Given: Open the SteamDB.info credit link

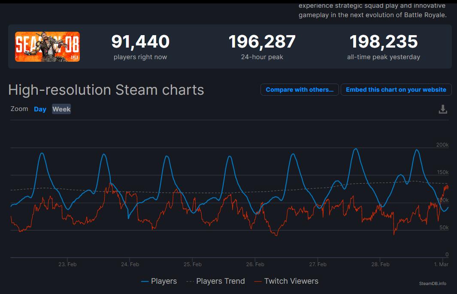Looking at the screenshot, I should pos(433,283).
